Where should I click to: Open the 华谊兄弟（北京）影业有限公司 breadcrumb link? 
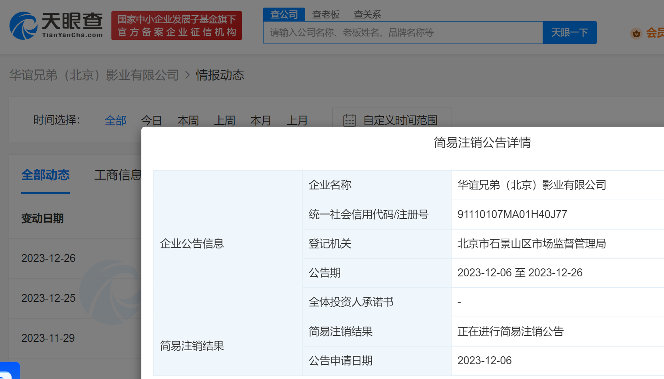pyautogui.click(x=94, y=75)
